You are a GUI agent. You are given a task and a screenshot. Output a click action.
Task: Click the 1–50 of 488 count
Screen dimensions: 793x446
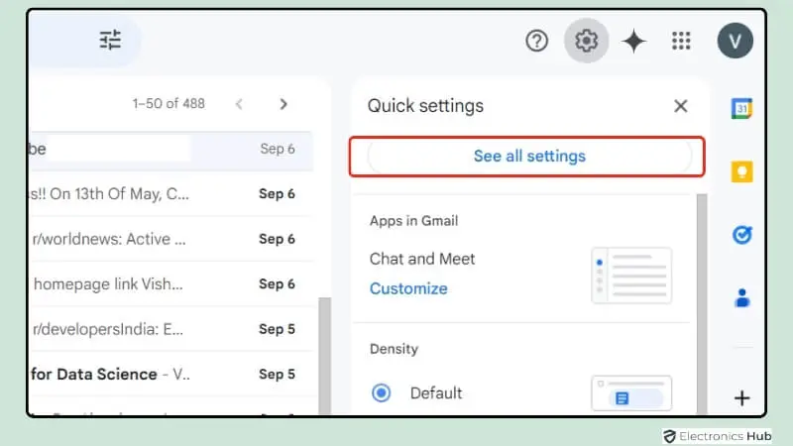pos(169,104)
